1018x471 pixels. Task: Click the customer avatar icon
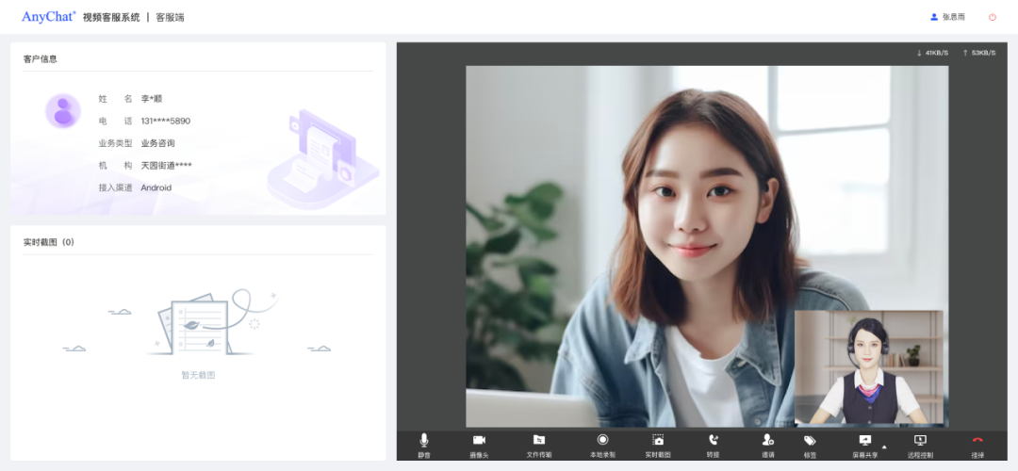63,111
